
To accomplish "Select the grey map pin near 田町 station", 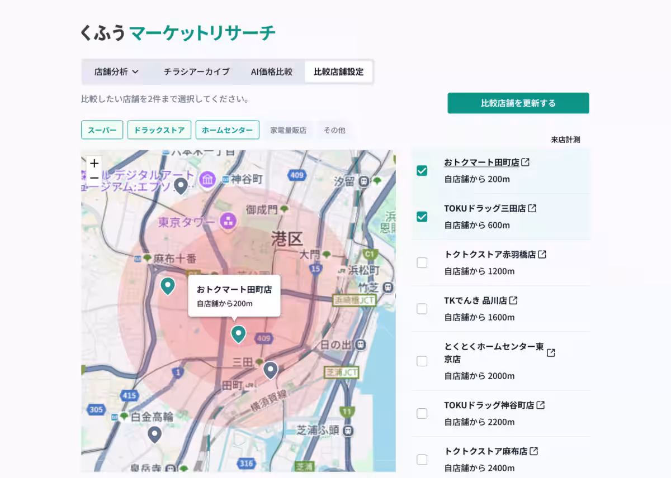I will (271, 370).
